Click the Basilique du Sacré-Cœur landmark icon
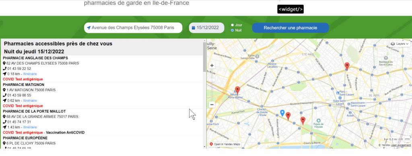 (386, 58)
